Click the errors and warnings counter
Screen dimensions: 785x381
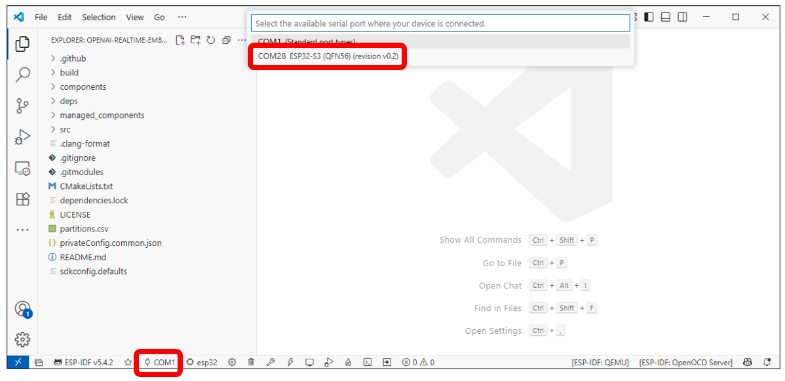click(419, 362)
